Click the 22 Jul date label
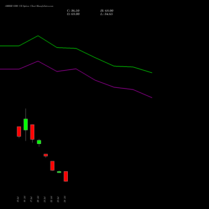 coord(51,199)
